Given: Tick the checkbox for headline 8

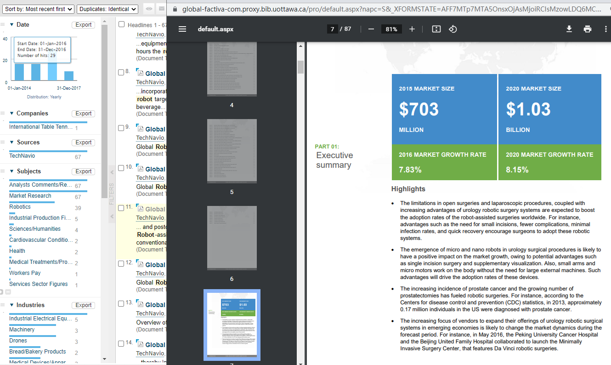Looking at the screenshot, I should click(121, 72).
